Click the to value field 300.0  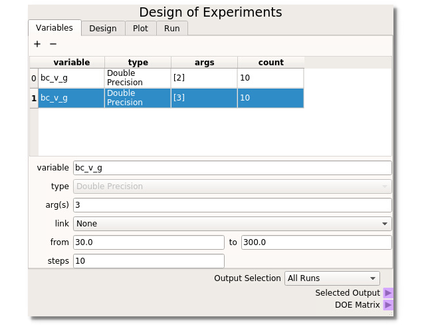[316, 242]
